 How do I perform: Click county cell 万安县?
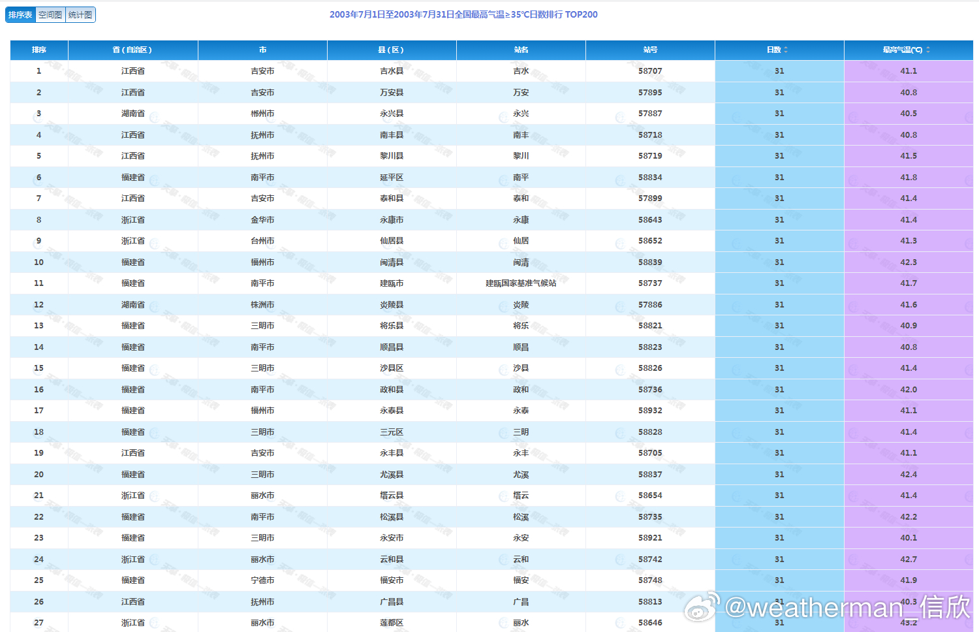point(392,92)
